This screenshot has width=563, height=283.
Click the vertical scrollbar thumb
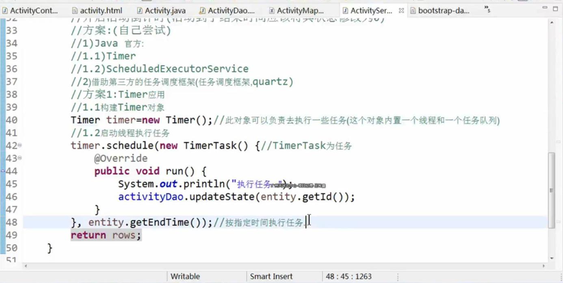552,190
